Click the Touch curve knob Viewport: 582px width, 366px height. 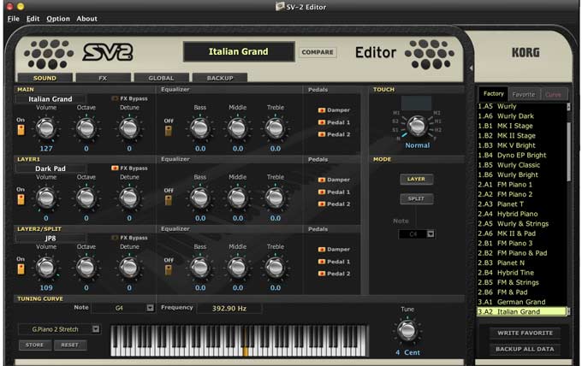point(417,126)
